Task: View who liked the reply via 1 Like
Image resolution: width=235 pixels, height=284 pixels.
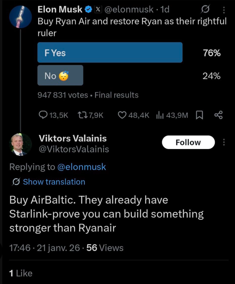Action: [x=21, y=273]
